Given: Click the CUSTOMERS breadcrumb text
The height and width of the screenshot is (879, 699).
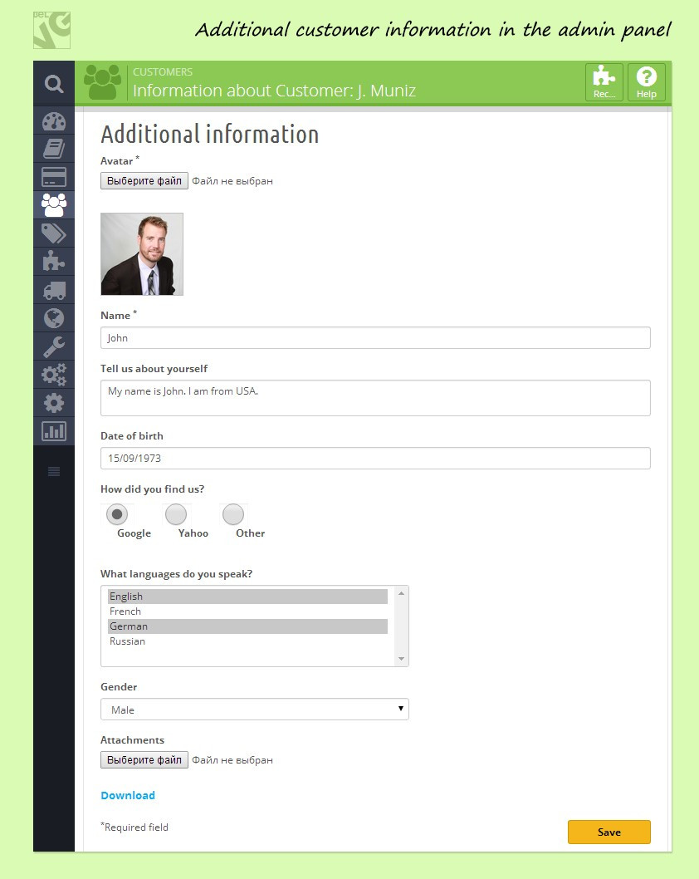Looking at the screenshot, I should pos(163,71).
